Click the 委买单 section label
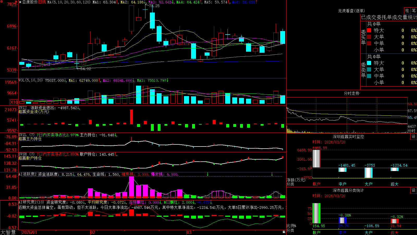Viewport: 417px width, 235px height. (363, 37)
